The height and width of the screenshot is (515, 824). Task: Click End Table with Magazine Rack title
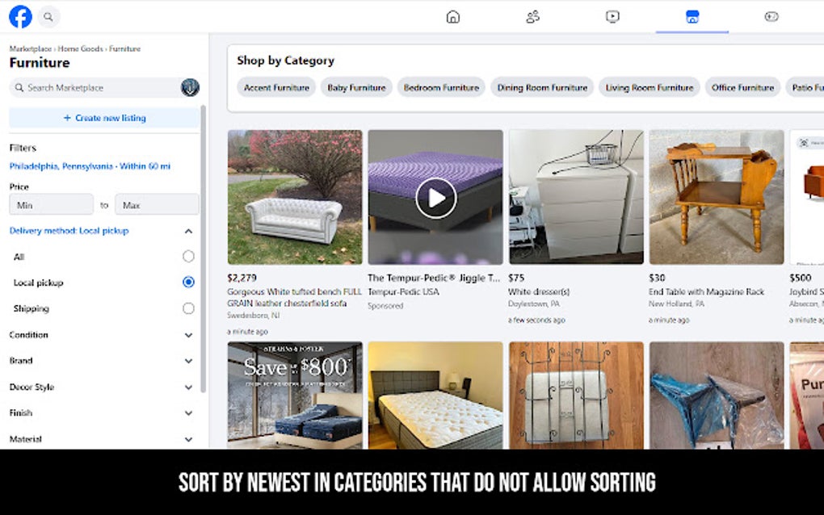click(706, 292)
